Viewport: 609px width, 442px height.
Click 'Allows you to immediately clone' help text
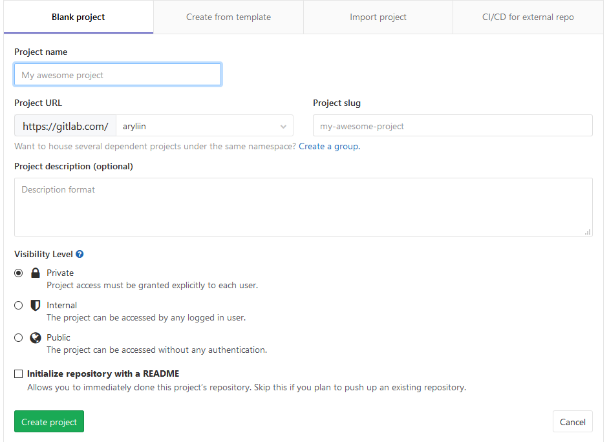246,387
